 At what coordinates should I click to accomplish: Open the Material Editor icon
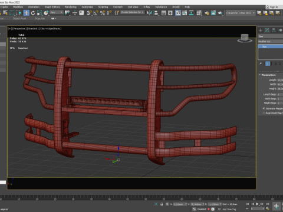[x=199, y=13]
